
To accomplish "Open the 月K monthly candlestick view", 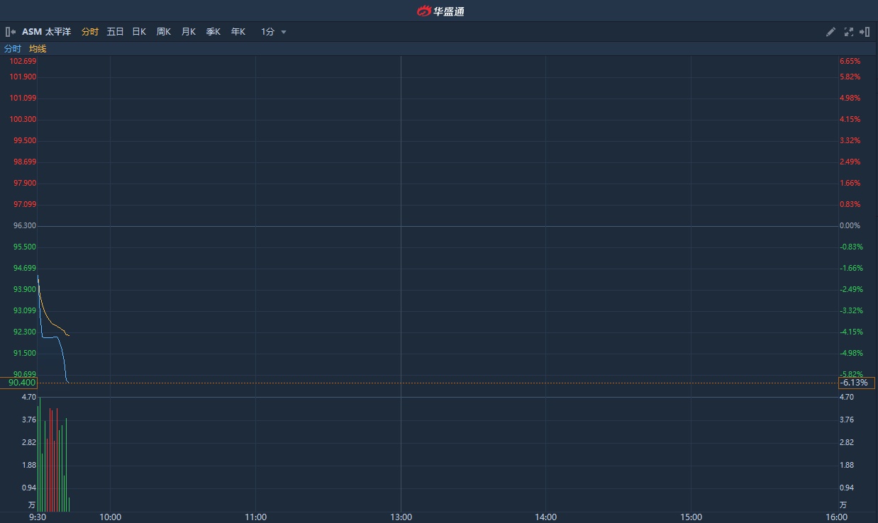I will coord(188,32).
